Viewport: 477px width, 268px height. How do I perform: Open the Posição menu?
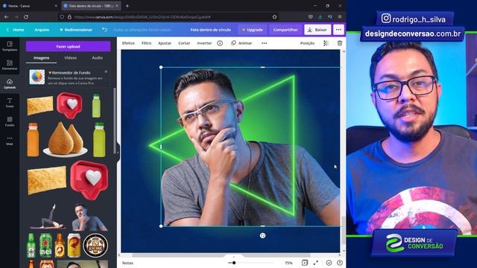pos(307,43)
